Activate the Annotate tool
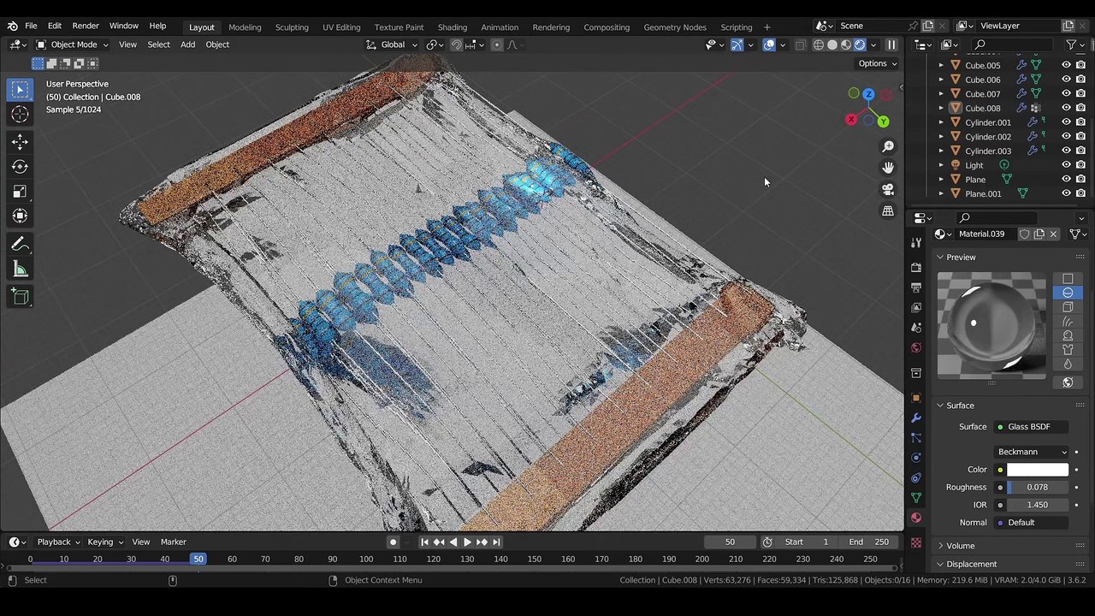 21,245
